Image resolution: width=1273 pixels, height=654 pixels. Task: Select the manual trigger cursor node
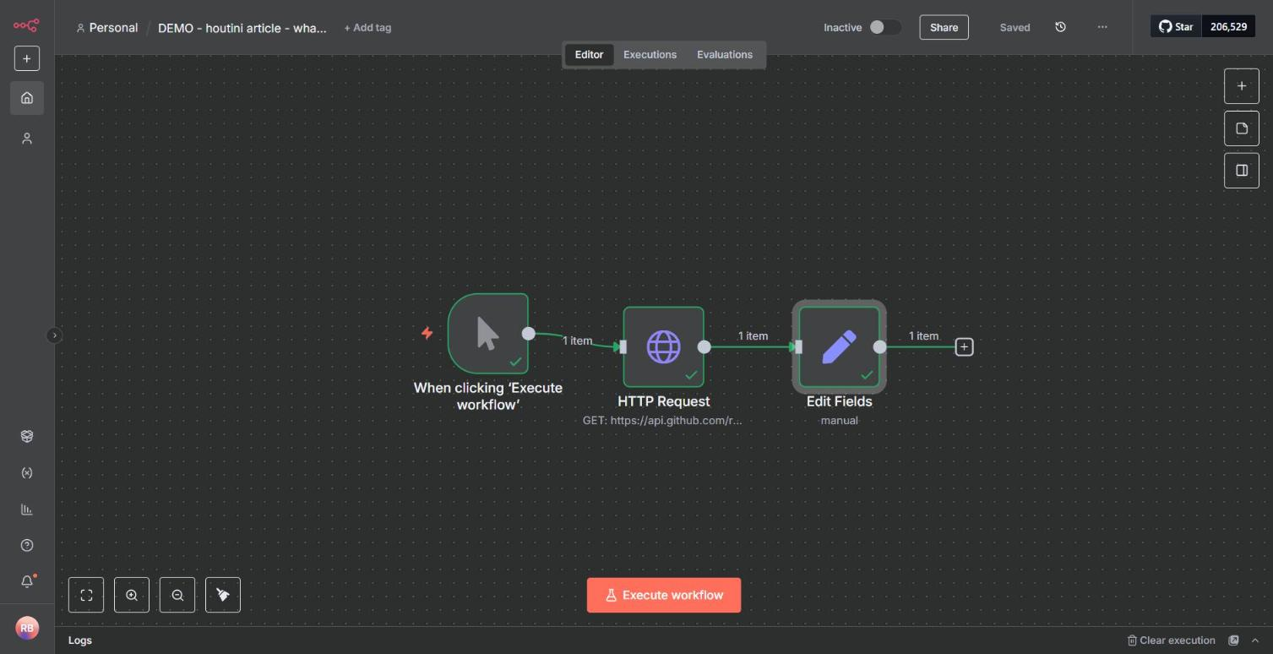(x=488, y=333)
